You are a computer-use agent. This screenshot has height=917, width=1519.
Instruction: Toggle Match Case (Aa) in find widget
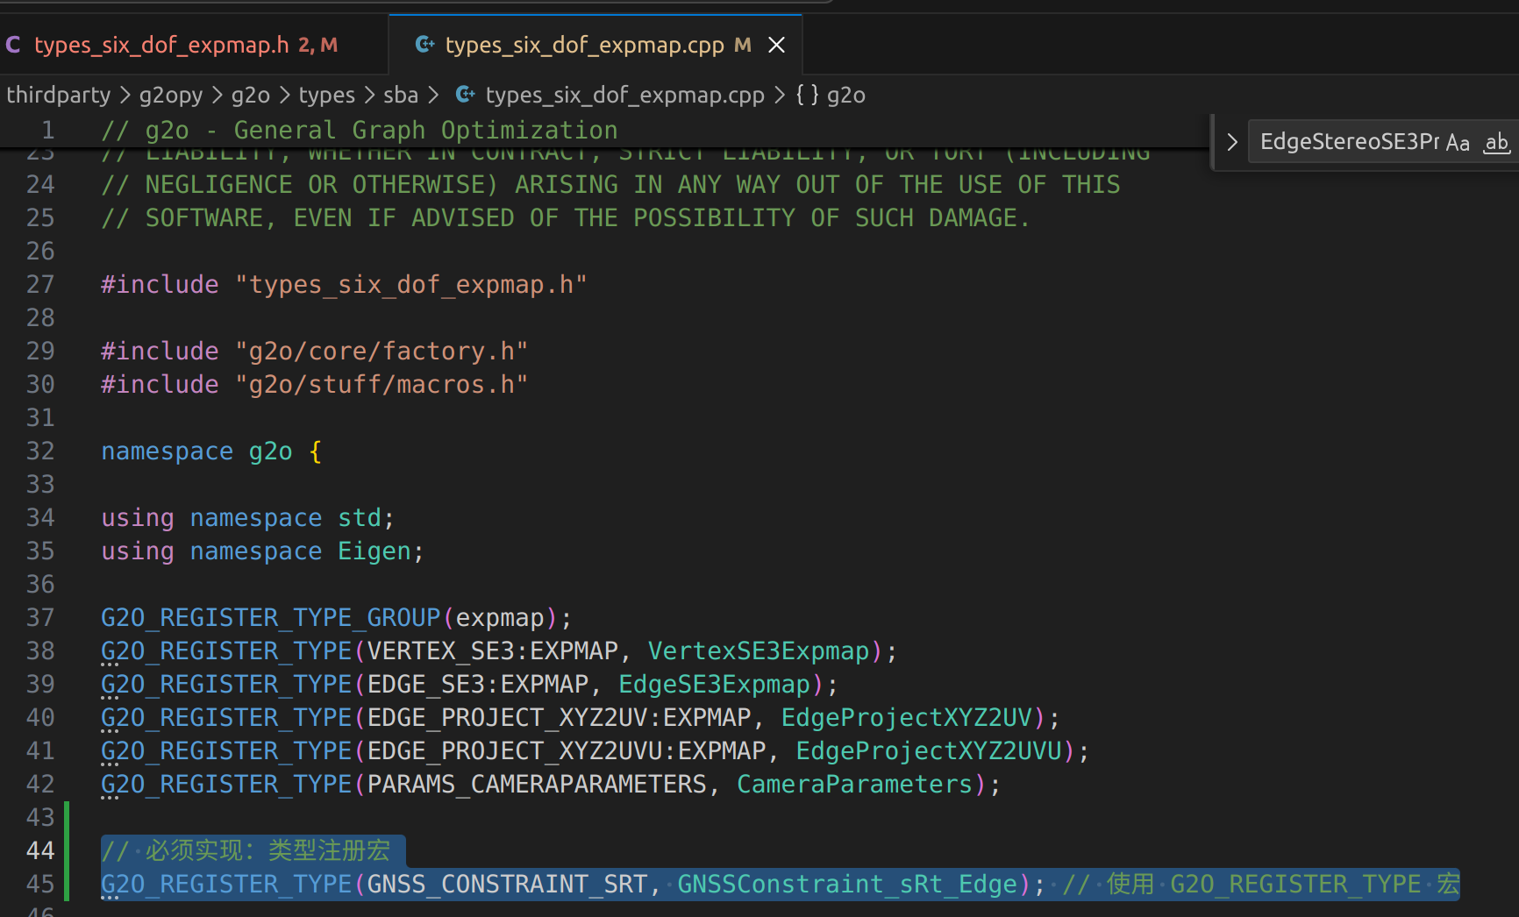1458,142
